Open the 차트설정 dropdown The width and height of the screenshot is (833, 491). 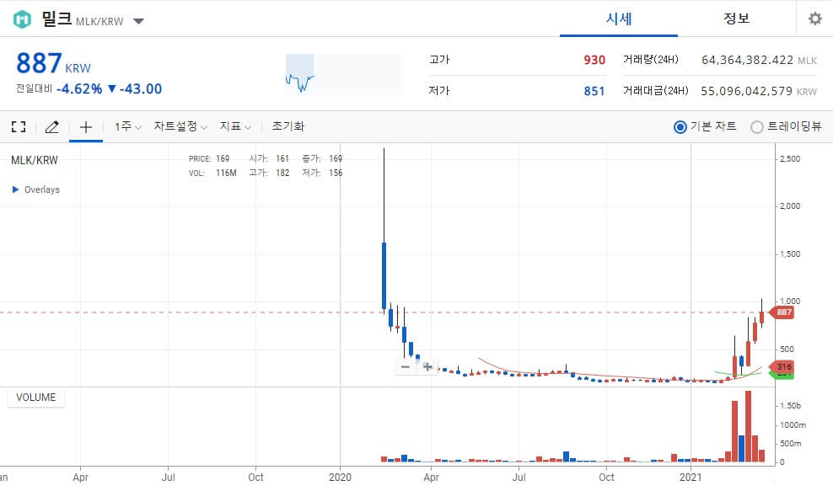point(180,126)
